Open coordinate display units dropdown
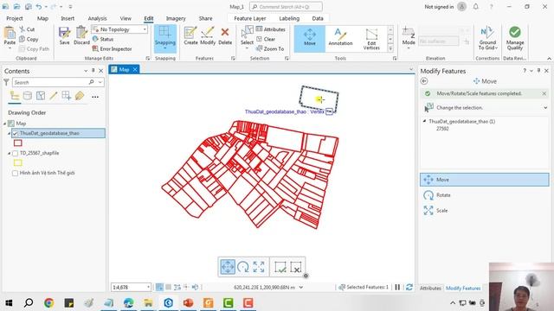This screenshot has height=311, width=554. coord(300,288)
